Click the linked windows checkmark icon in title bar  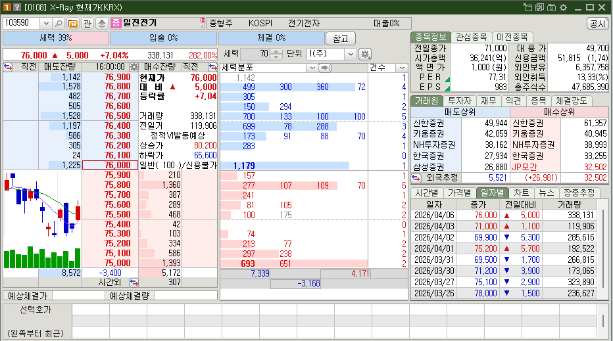click(539, 7)
